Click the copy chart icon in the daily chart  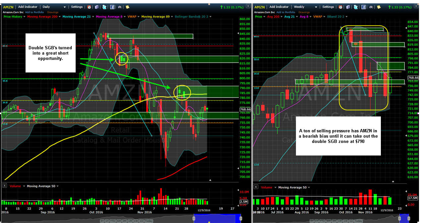97,7
